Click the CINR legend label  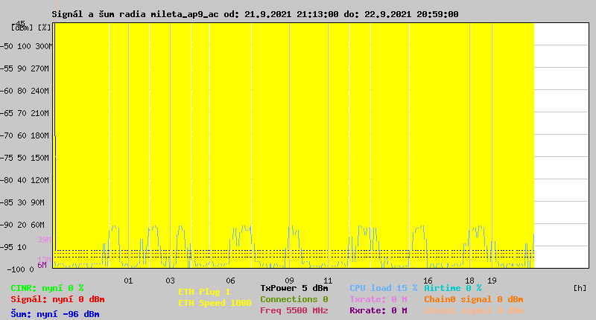pos(46,288)
